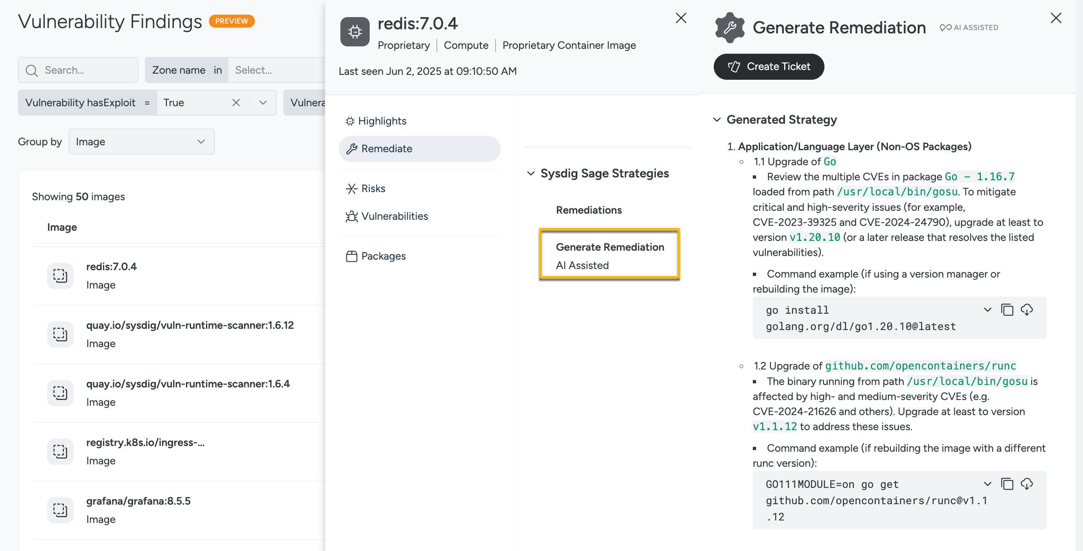Click the Risks icon in side menu
This screenshot has width=1083, height=551.
351,189
